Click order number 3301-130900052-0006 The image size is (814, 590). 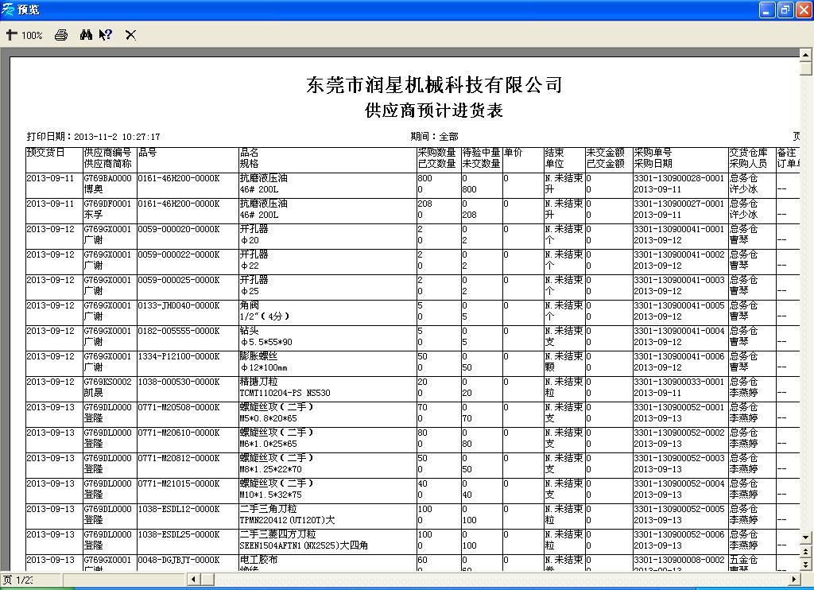click(679, 534)
